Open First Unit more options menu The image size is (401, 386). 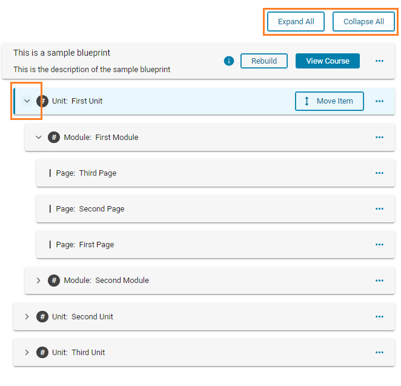(380, 101)
